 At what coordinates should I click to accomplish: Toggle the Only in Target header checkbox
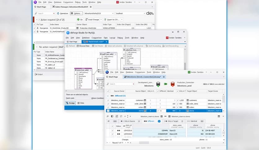point(178,91)
